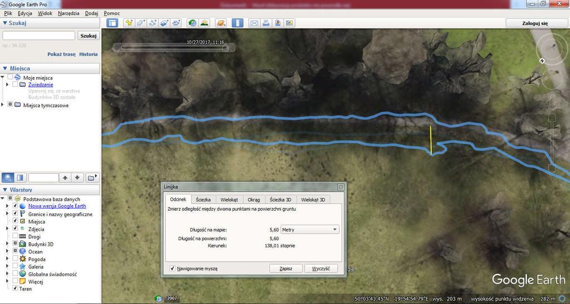Click the search magnifier icon in Places panel
The width and height of the screenshot is (570, 304).
[8, 178]
